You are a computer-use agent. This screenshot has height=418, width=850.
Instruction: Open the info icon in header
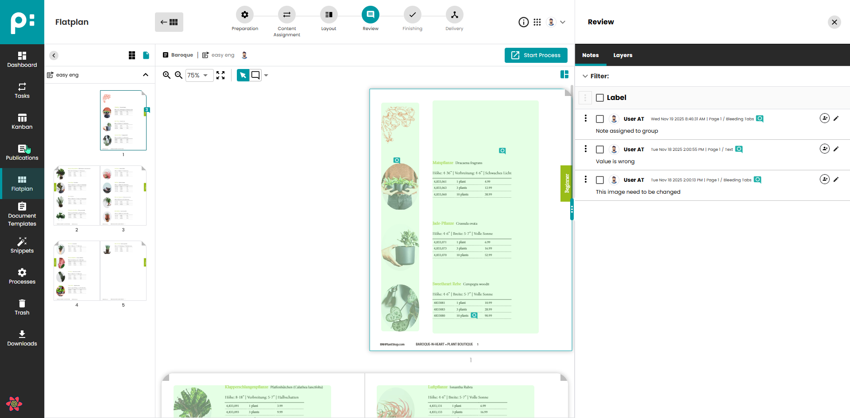[523, 22]
